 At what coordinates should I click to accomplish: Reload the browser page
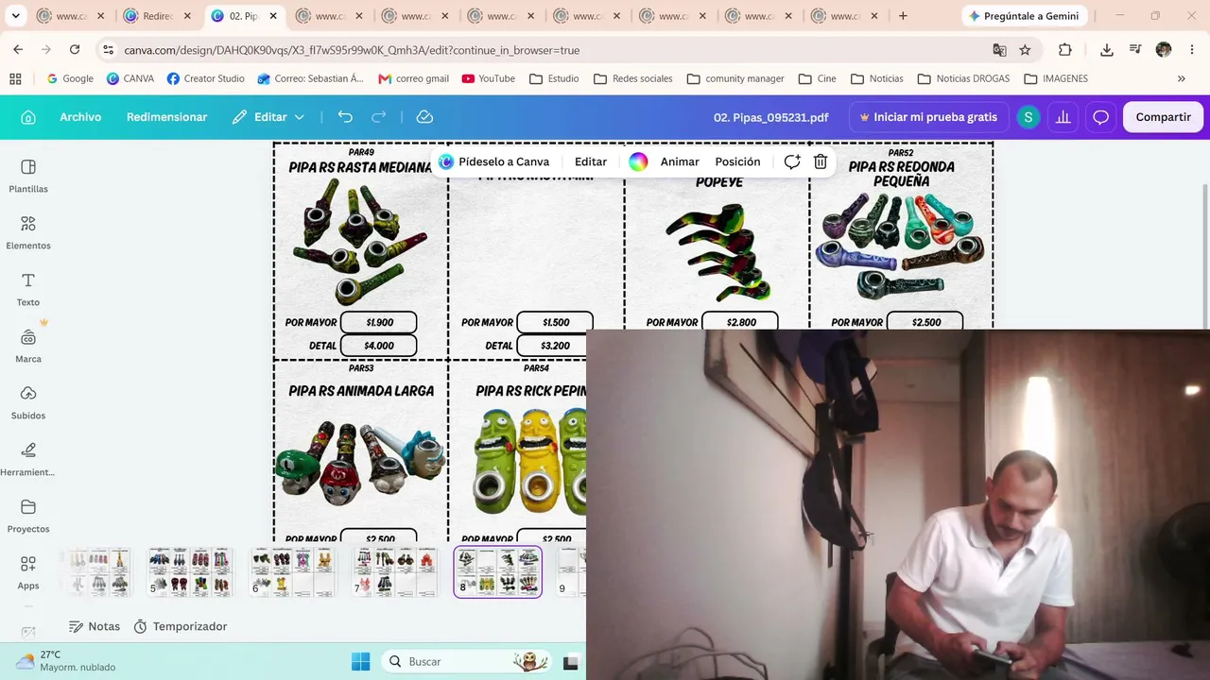click(75, 50)
